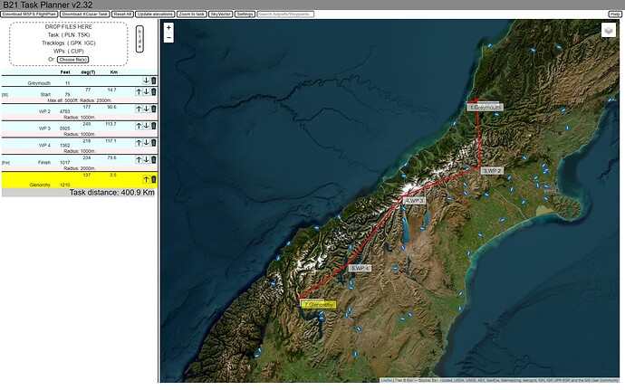Viewport: 625px width, 390px height.
Task: Select the Start row name
Action: (45, 94)
